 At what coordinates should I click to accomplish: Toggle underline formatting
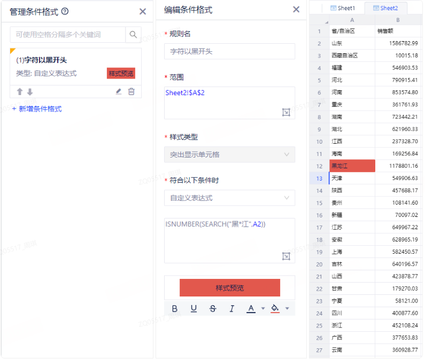pos(194,309)
